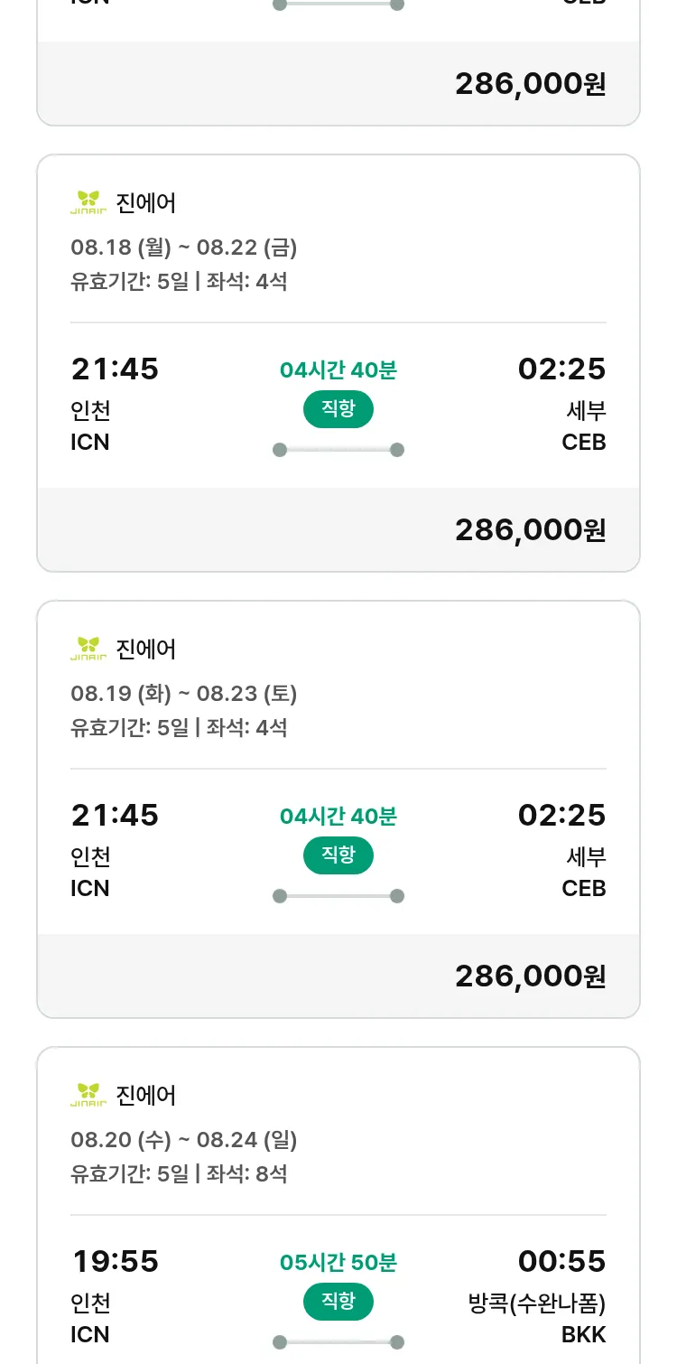Image resolution: width=677 pixels, height=1364 pixels.
Task: Click route line graphic on 08.19 flight
Action: coord(338,896)
